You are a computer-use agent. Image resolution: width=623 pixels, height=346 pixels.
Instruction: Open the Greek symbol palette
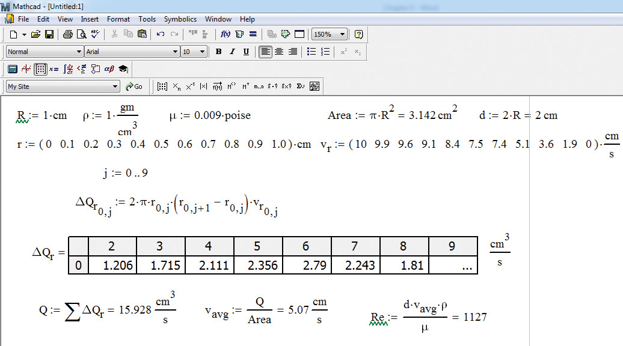pyautogui.click(x=109, y=69)
